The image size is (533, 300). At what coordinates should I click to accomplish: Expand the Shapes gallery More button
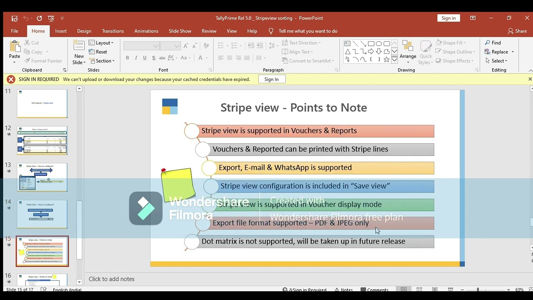(394, 60)
